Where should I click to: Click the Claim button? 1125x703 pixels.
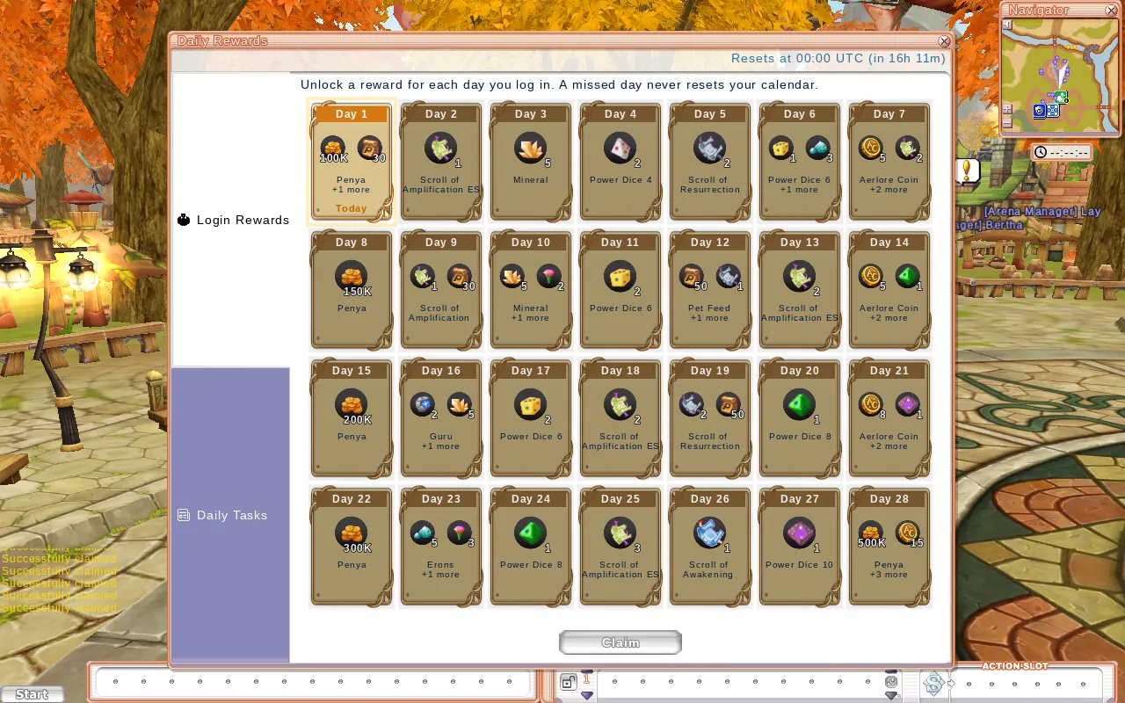621,642
